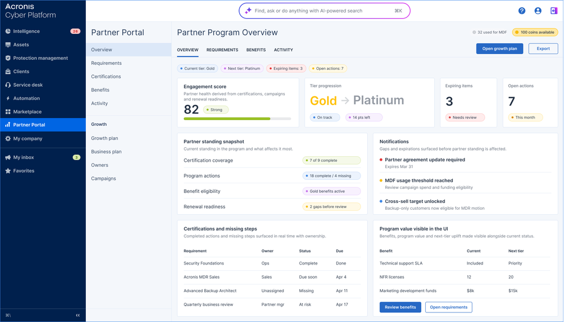Click the Assets monitor icon

pos(8,45)
